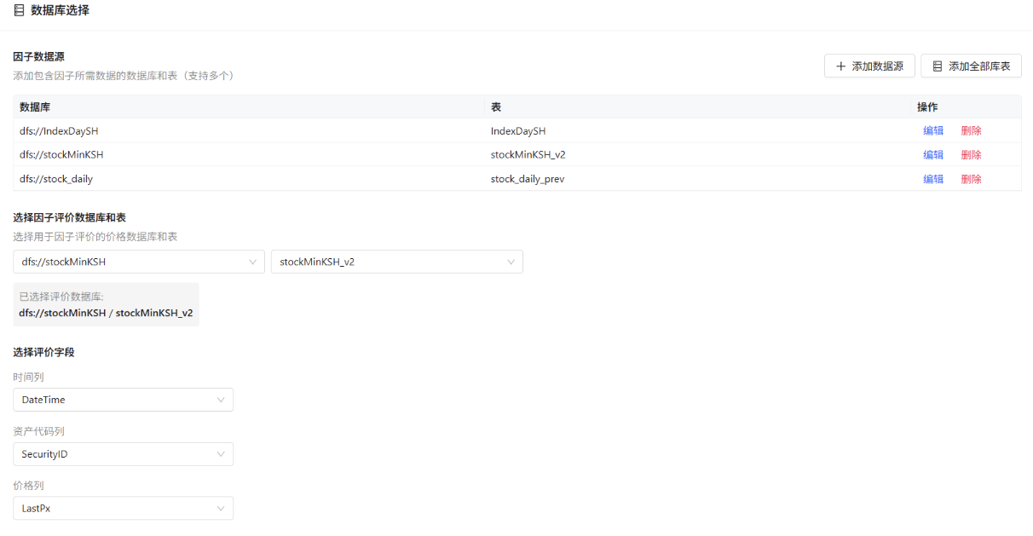Open the evaluation table dropdown stockMinKSH_v2
The width and height of the screenshot is (1033, 536).
(396, 262)
